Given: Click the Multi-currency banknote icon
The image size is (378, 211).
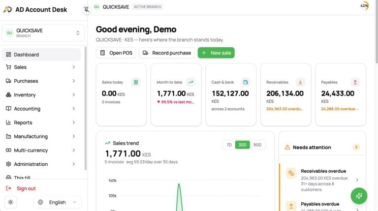Looking at the screenshot, I should (x=8, y=150).
